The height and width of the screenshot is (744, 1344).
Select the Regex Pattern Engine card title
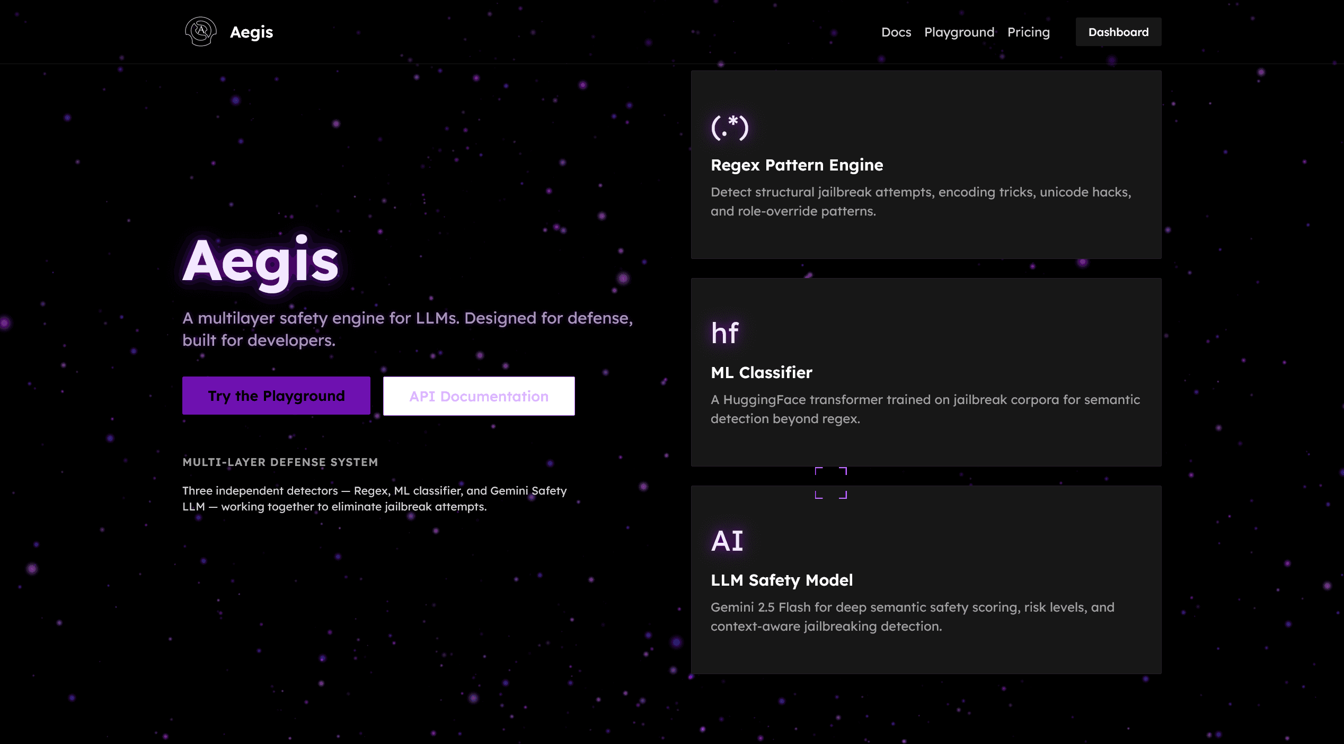[x=797, y=165]
